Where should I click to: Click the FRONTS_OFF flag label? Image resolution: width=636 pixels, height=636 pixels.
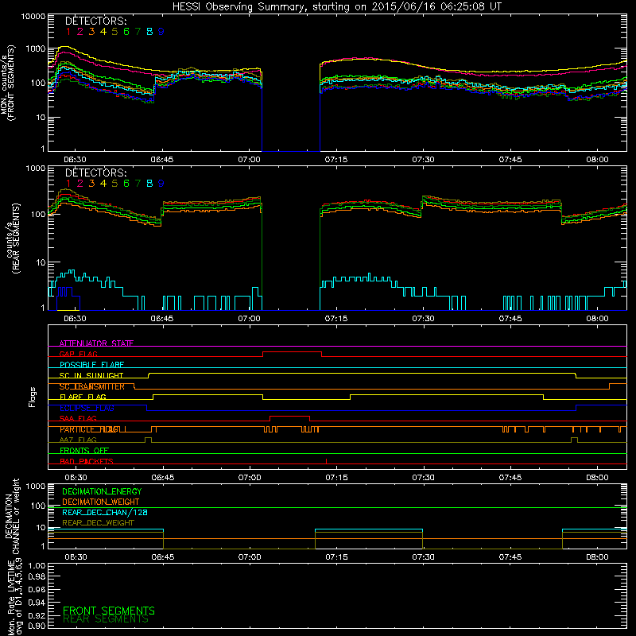point(84,451)
